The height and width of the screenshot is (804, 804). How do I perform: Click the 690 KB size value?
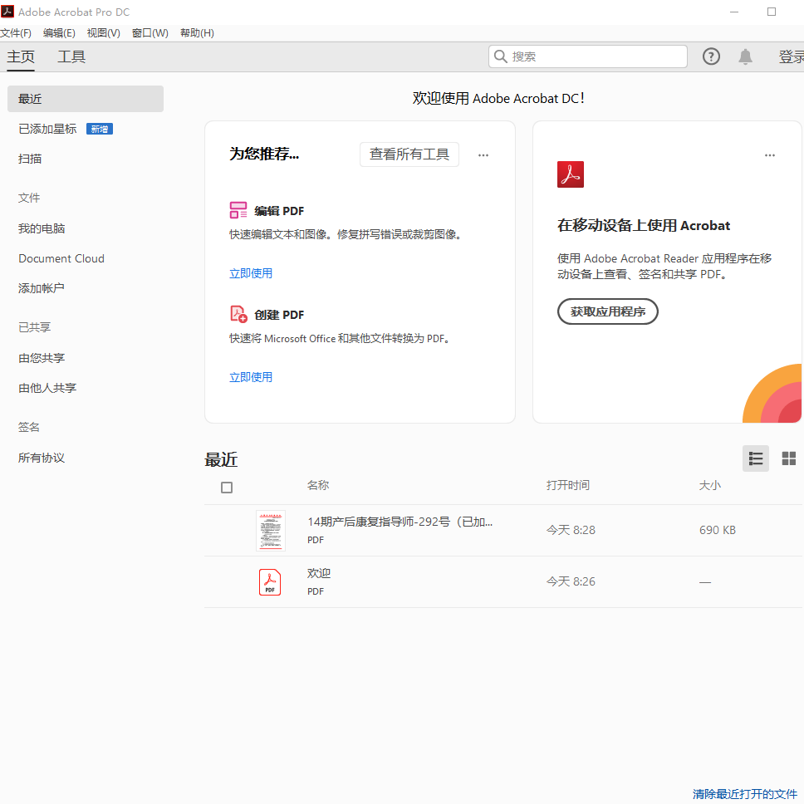[718, 530]
